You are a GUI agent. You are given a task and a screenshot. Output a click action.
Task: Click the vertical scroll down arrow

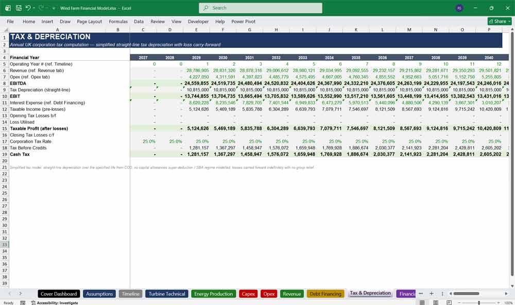512,286
